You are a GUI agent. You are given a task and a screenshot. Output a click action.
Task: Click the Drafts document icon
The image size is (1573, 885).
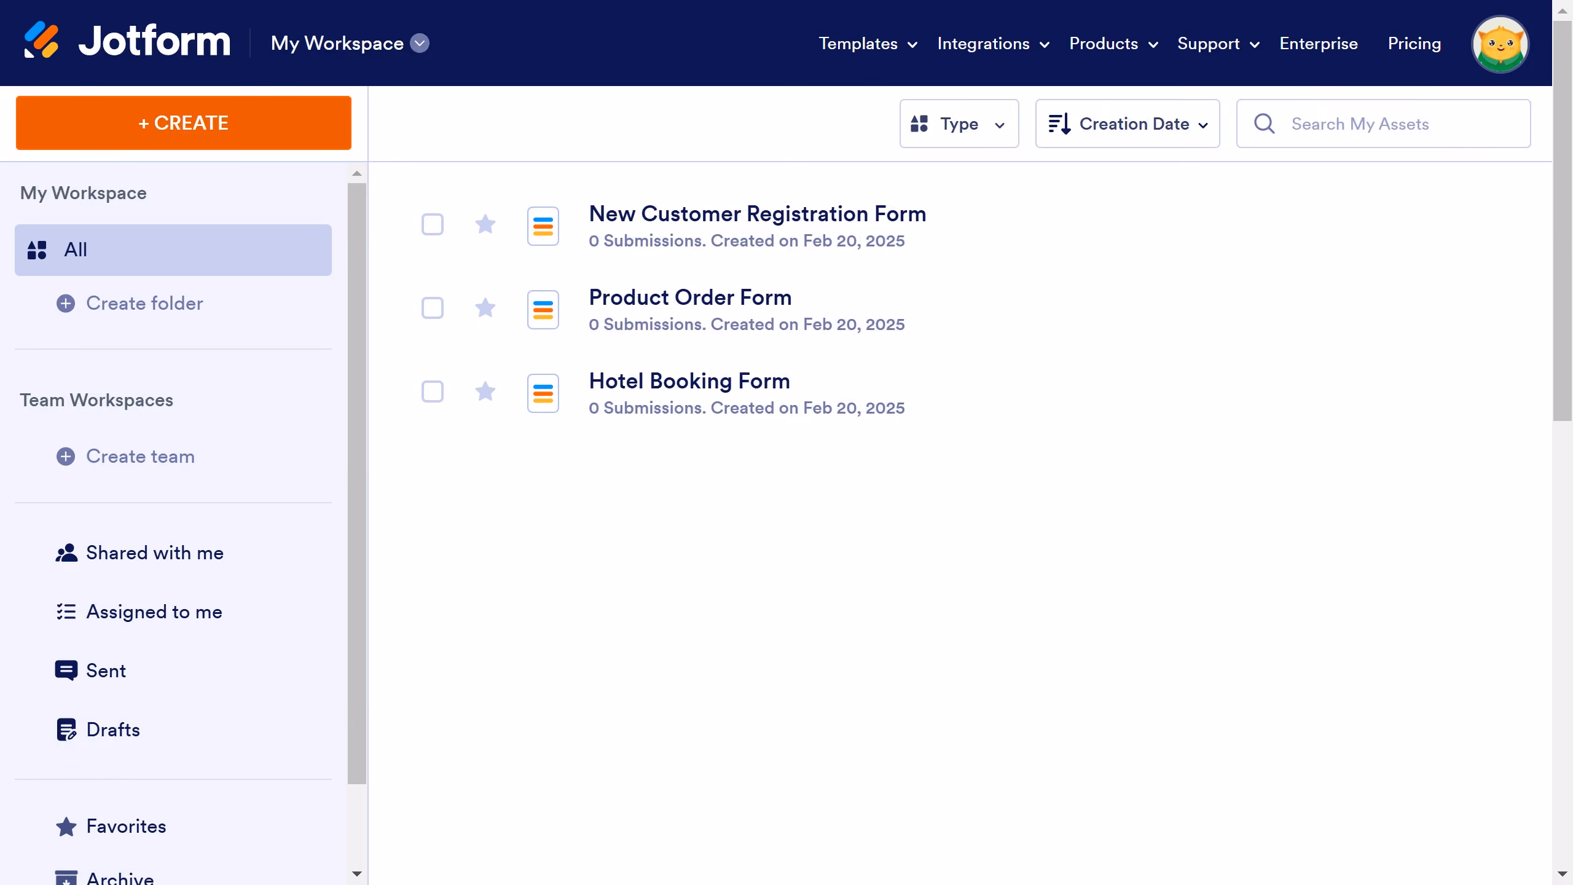coord(66,730)
